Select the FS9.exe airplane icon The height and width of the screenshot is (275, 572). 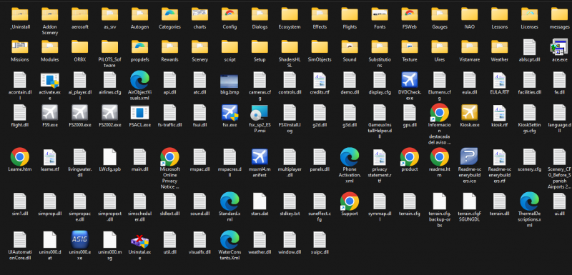49,112
